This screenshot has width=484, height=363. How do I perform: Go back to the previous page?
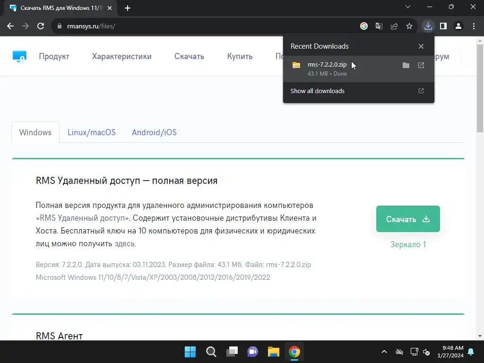click(x=10, y=26)
